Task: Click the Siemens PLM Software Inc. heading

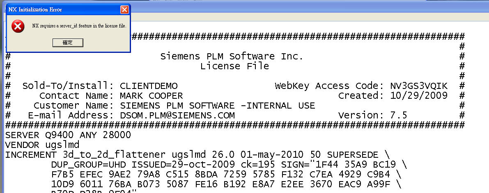Action: 232,57
